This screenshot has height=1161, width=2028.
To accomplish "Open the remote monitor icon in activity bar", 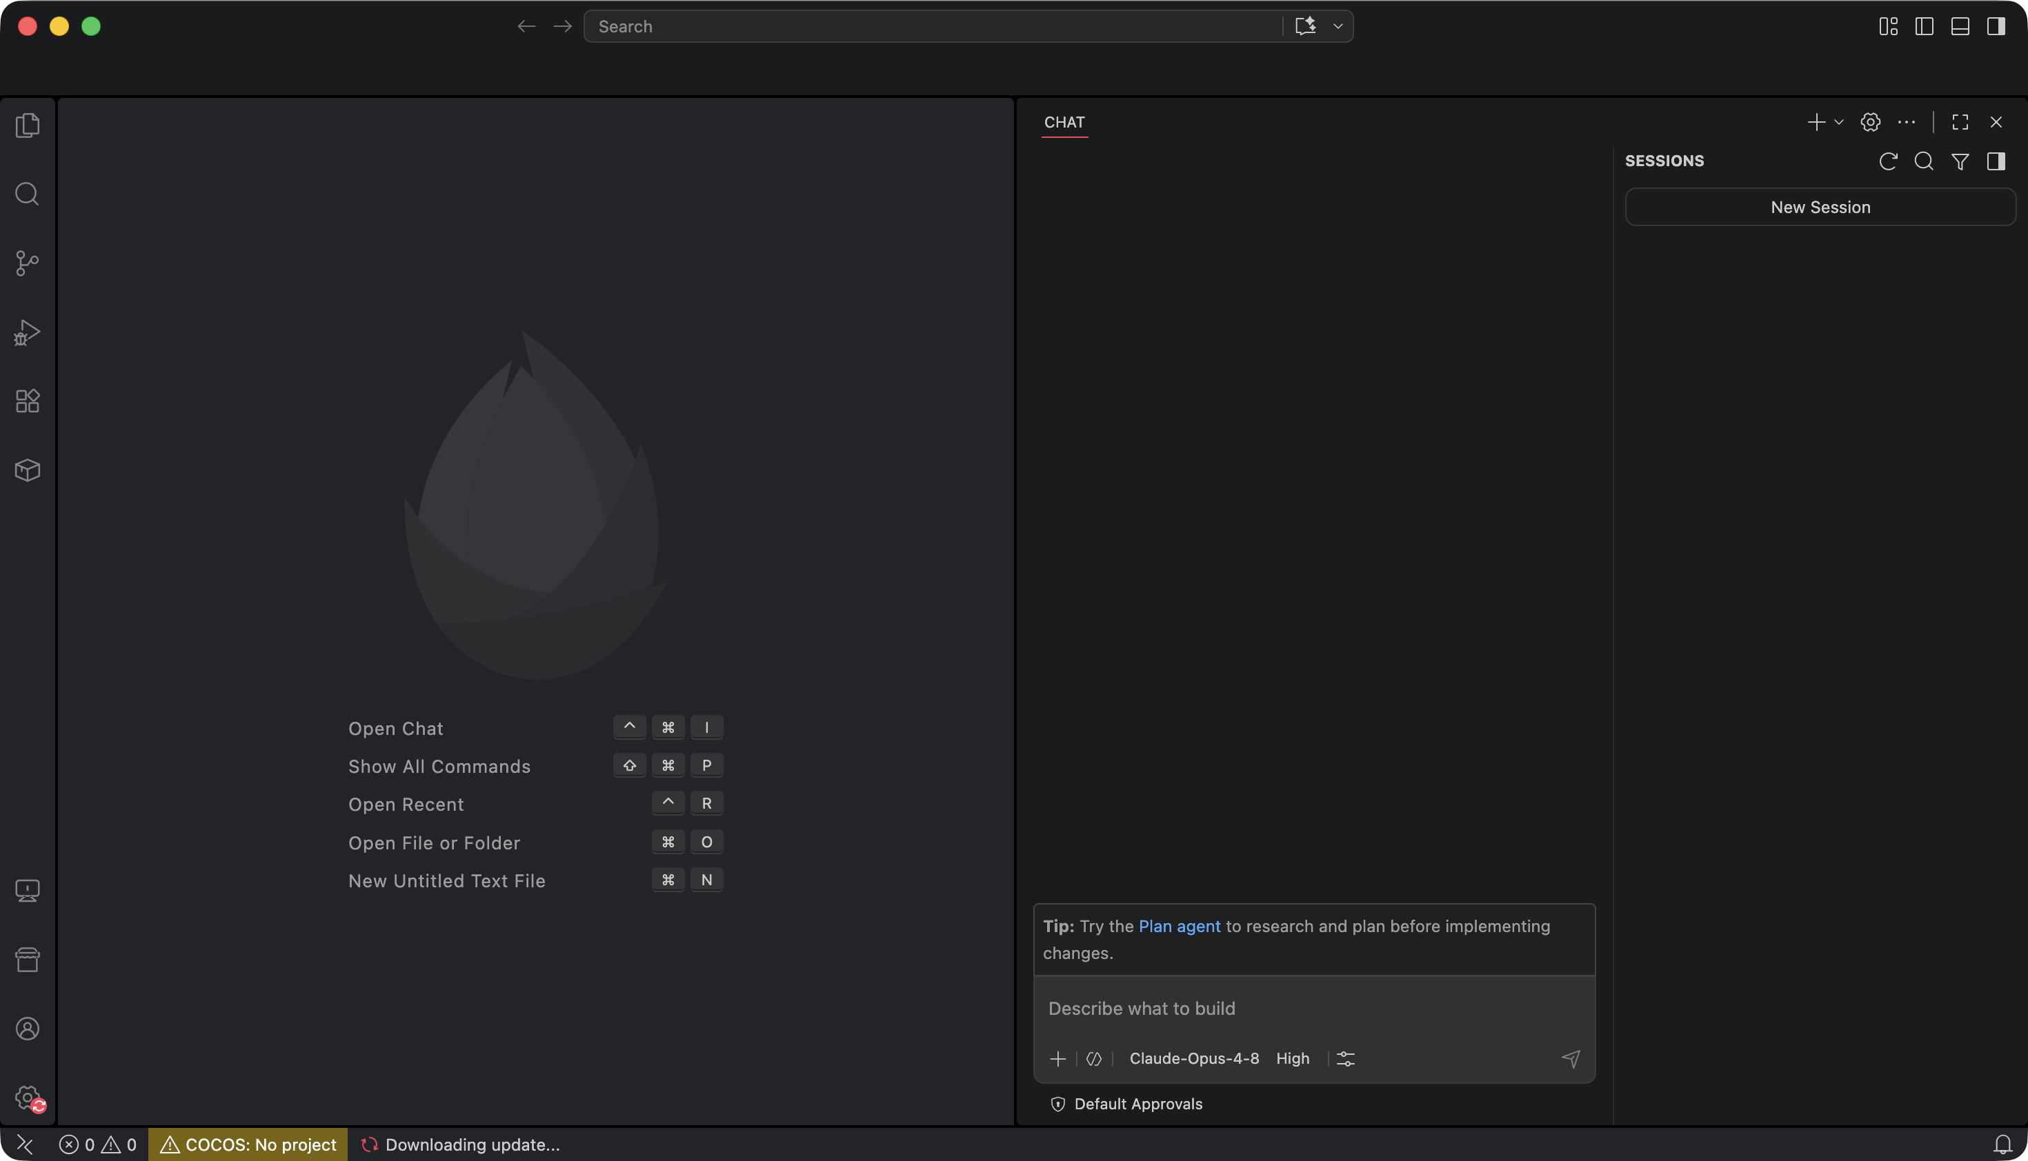I will click(x=27, y=891).
